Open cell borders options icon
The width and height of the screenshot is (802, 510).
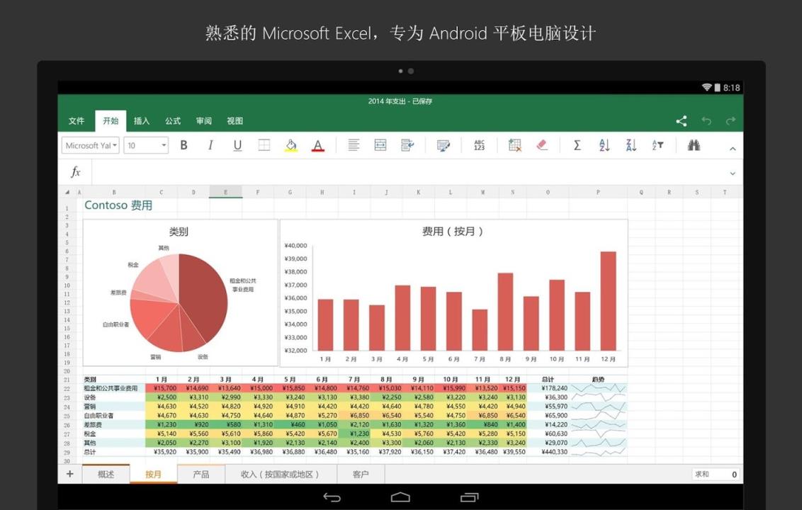[x=263, y=145]
